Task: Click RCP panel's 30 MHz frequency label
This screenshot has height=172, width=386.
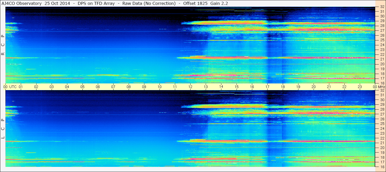Action: [x=382, y=16]
